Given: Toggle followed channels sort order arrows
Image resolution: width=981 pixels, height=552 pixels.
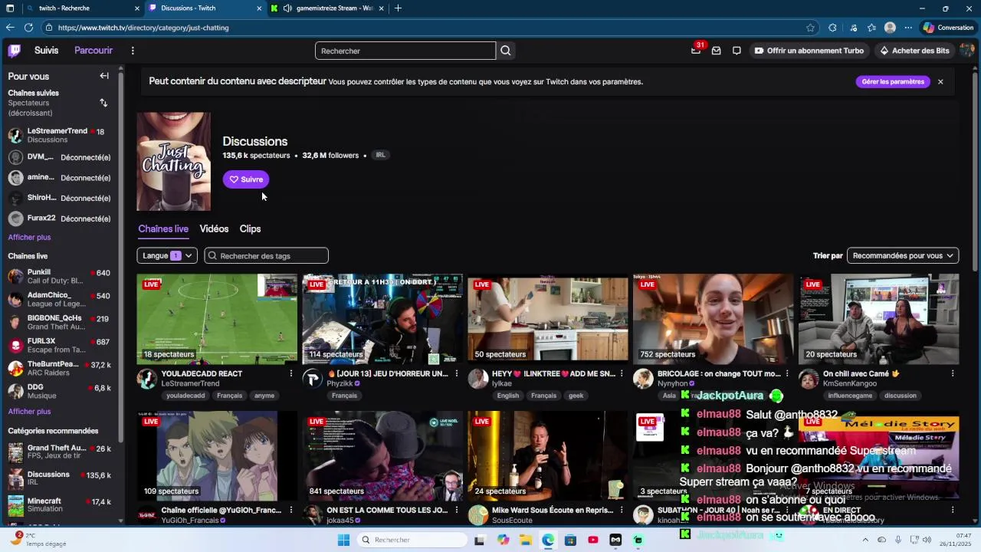Looking at the screenshot, I should [x=103, y=103].
